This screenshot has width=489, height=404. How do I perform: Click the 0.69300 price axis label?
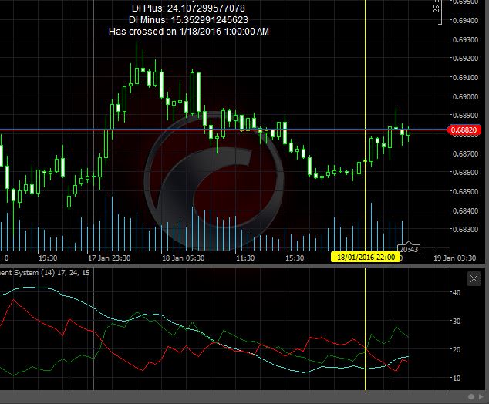coord(465,40)
